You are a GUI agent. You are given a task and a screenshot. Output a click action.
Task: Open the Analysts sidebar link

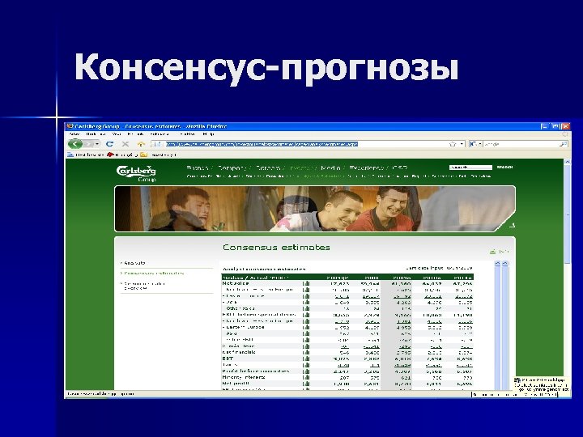(x=134, y=263)
